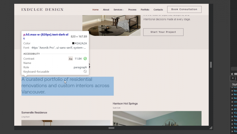Viewport: 237px width, 134px height.
Task: Click the breadcrumb scroll-left arrow button
Action: point(233,78)
